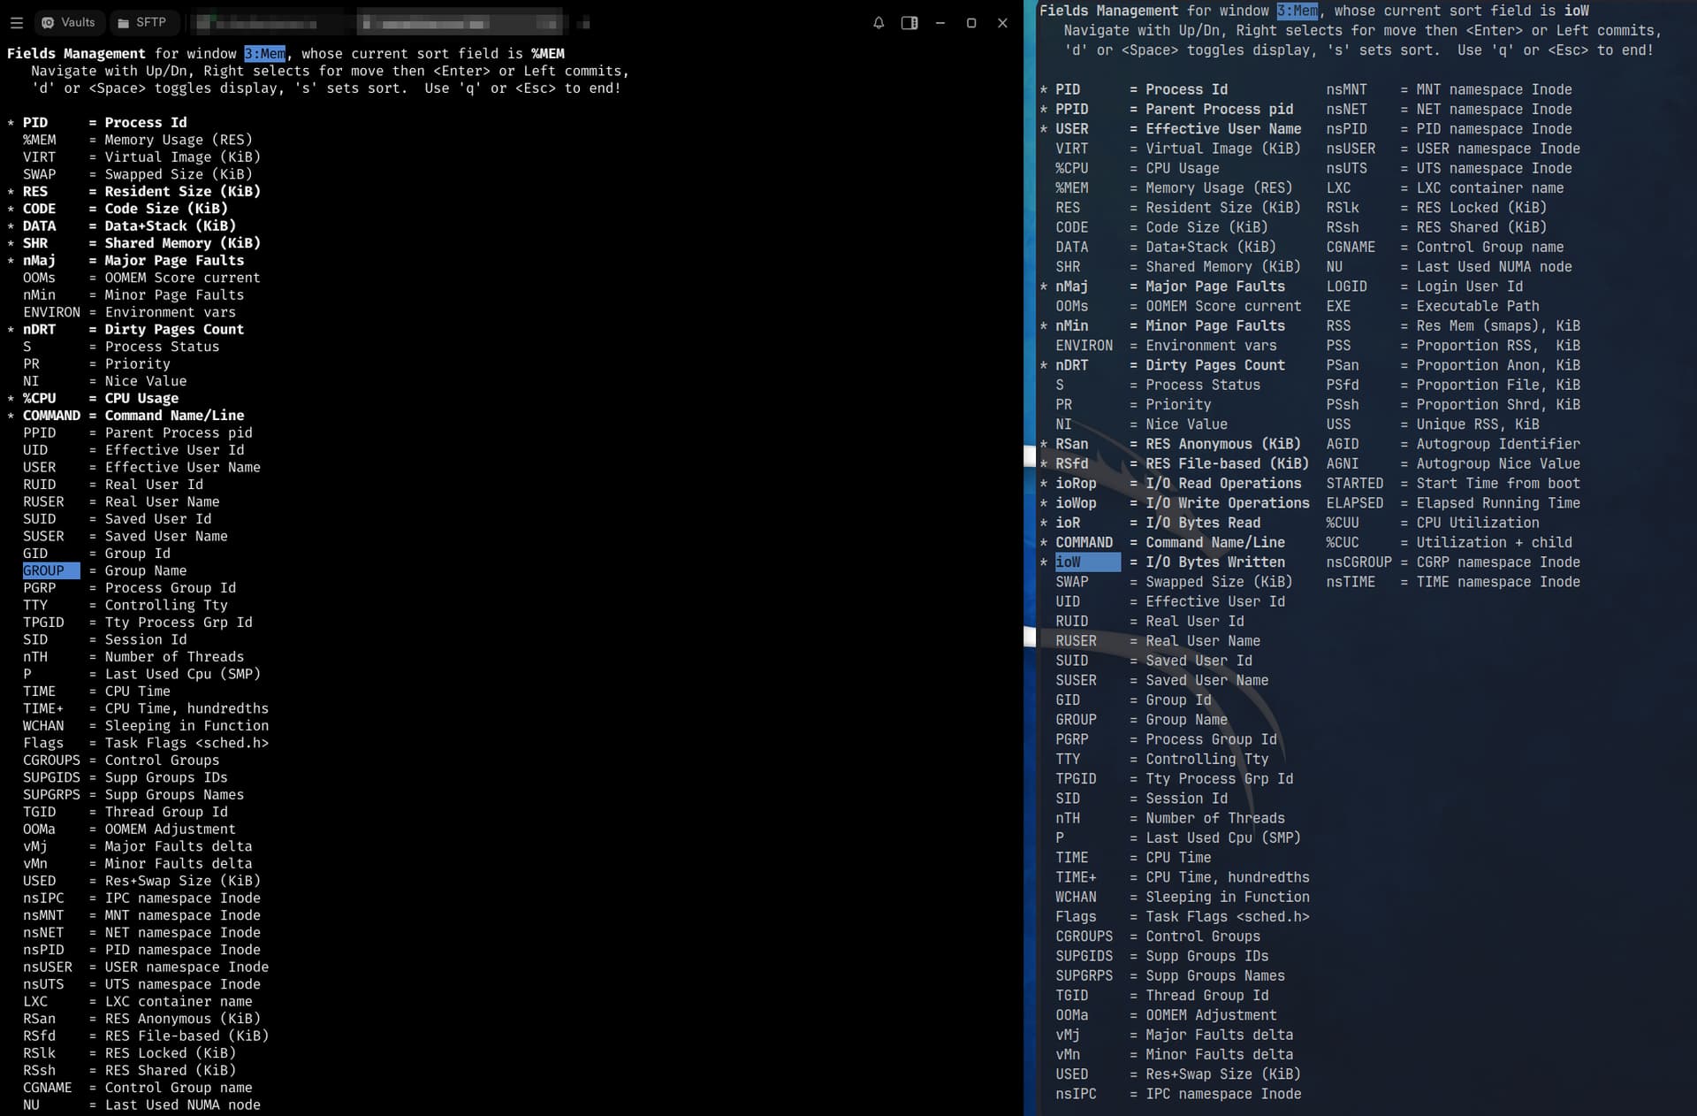The height and width of the screenshot is (1116, 1697).
Task: Click 3:Mem window label in left terminal header
Action: coord(265,54)
